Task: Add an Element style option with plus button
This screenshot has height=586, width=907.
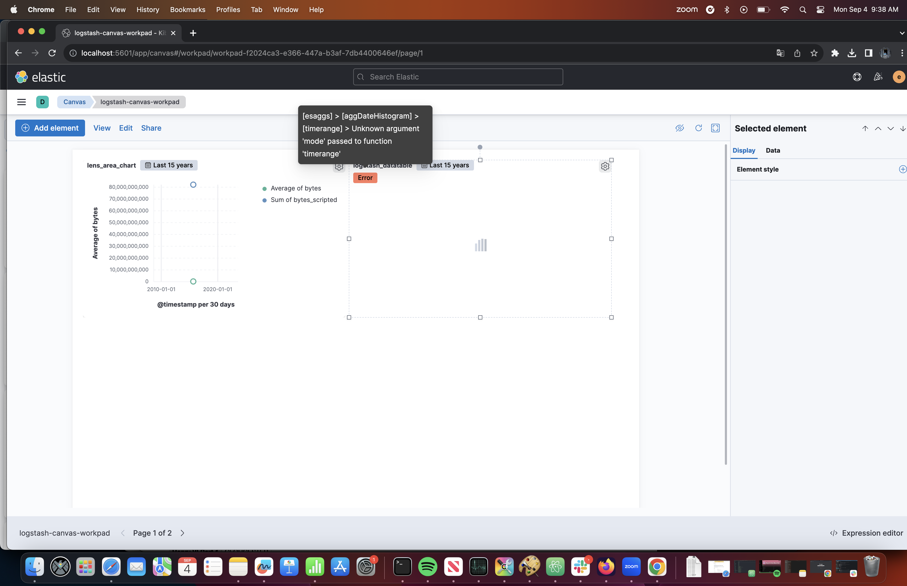Action: [x=903, y=169]
